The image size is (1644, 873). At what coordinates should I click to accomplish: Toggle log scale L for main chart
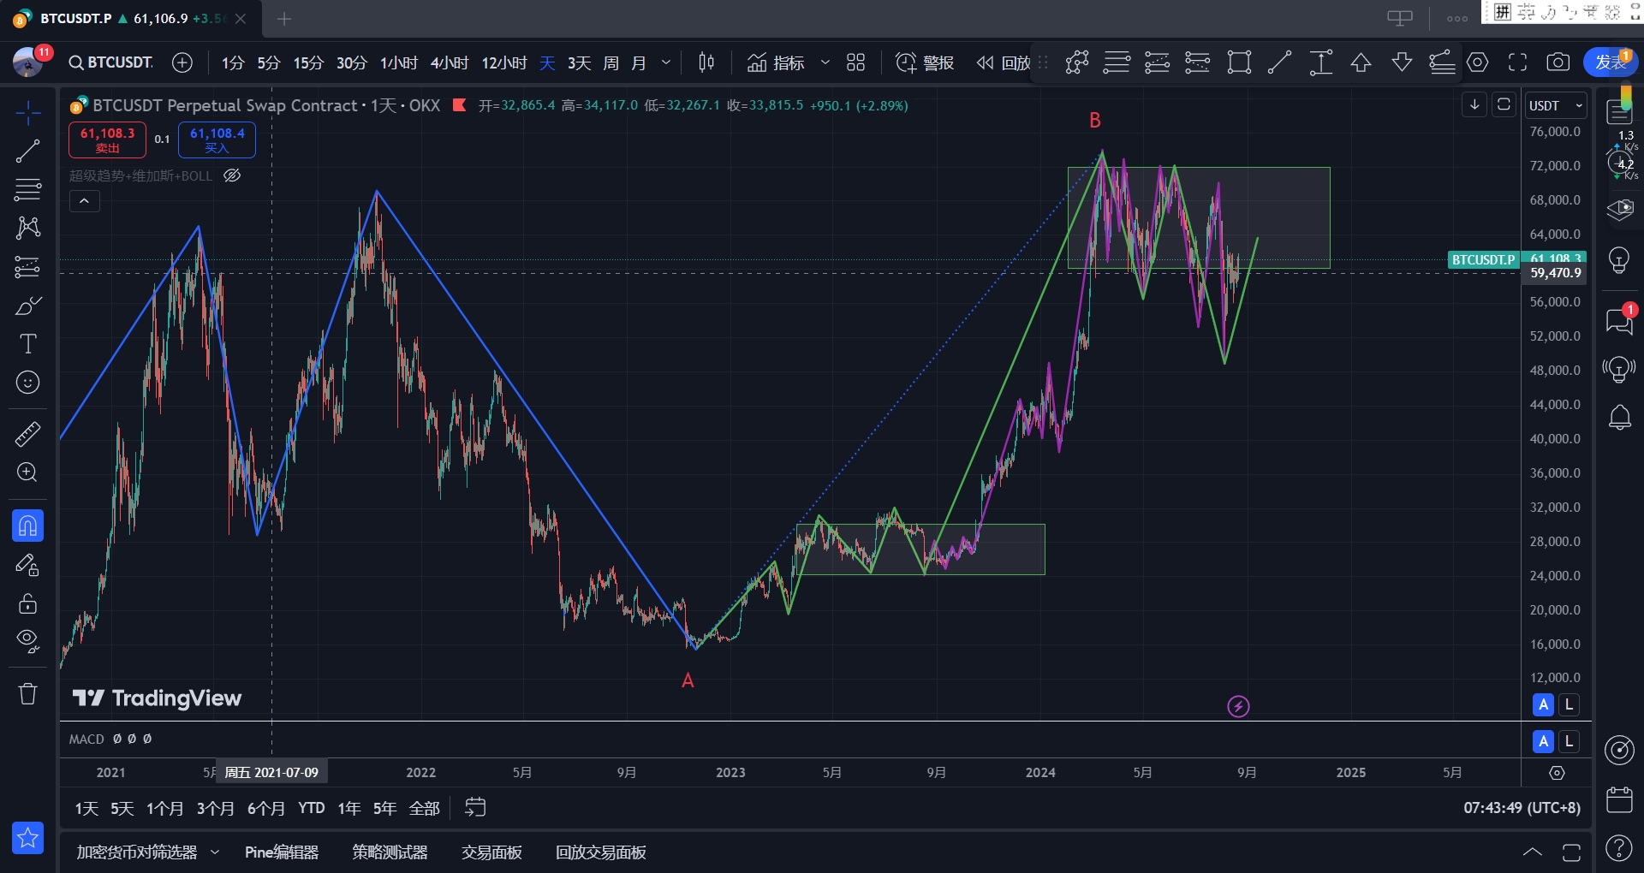1569,705
